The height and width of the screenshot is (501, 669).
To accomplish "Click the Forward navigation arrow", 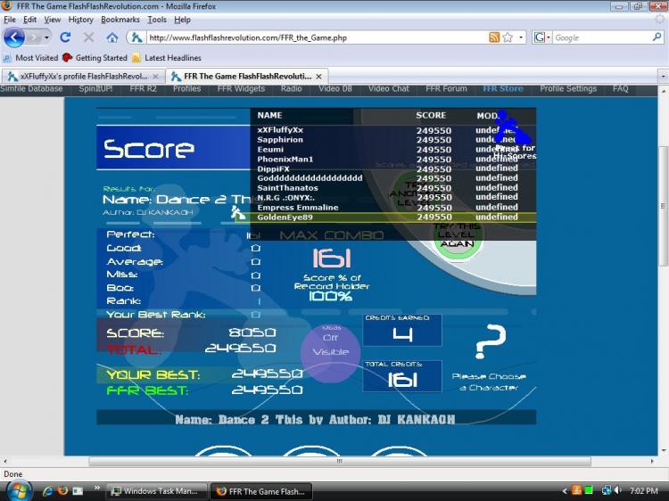I will tap(34, 38).
